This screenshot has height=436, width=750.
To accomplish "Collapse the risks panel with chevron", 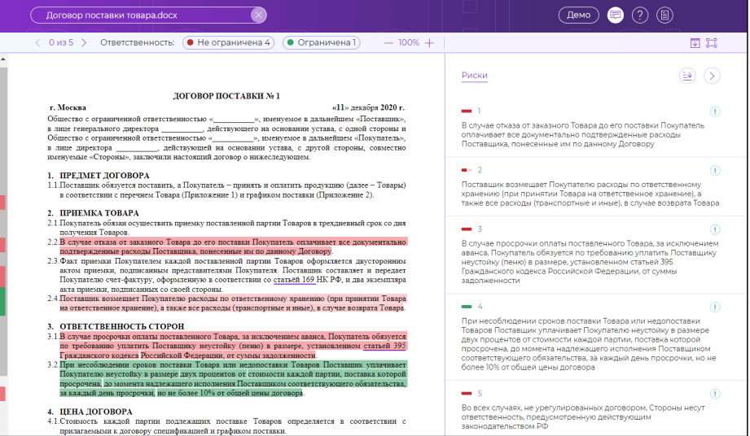I will coord(713,76).
